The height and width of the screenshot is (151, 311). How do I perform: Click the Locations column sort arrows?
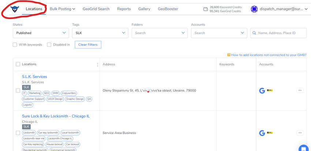coord(97,65)
